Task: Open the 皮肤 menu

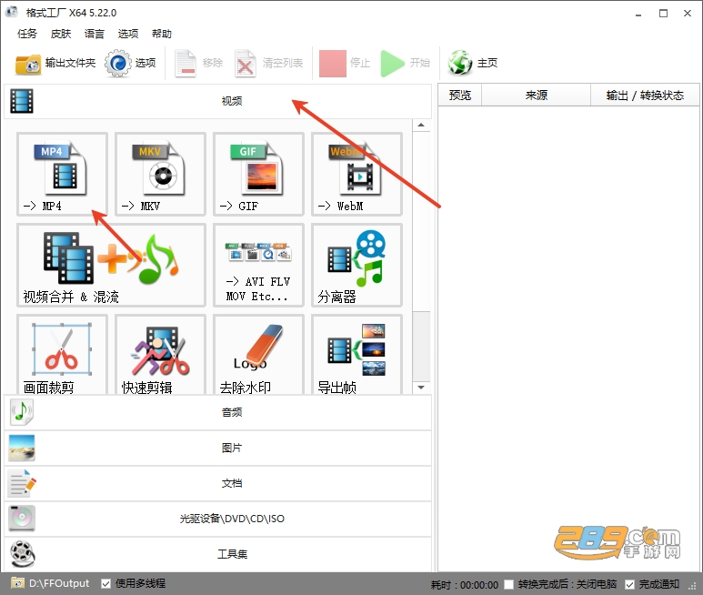Action: pos(61,34)
